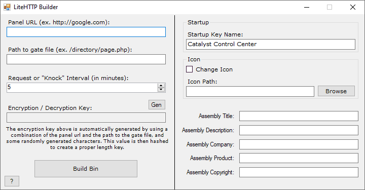Click the "Encryption / Decryption Key:" label

coord(50,108)
